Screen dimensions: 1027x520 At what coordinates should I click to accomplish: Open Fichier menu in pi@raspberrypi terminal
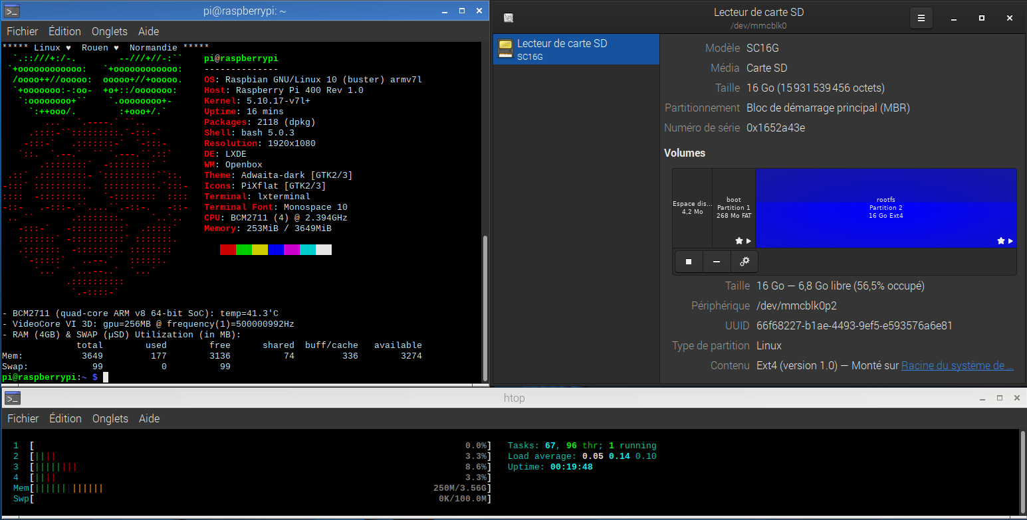click(23, 31)
